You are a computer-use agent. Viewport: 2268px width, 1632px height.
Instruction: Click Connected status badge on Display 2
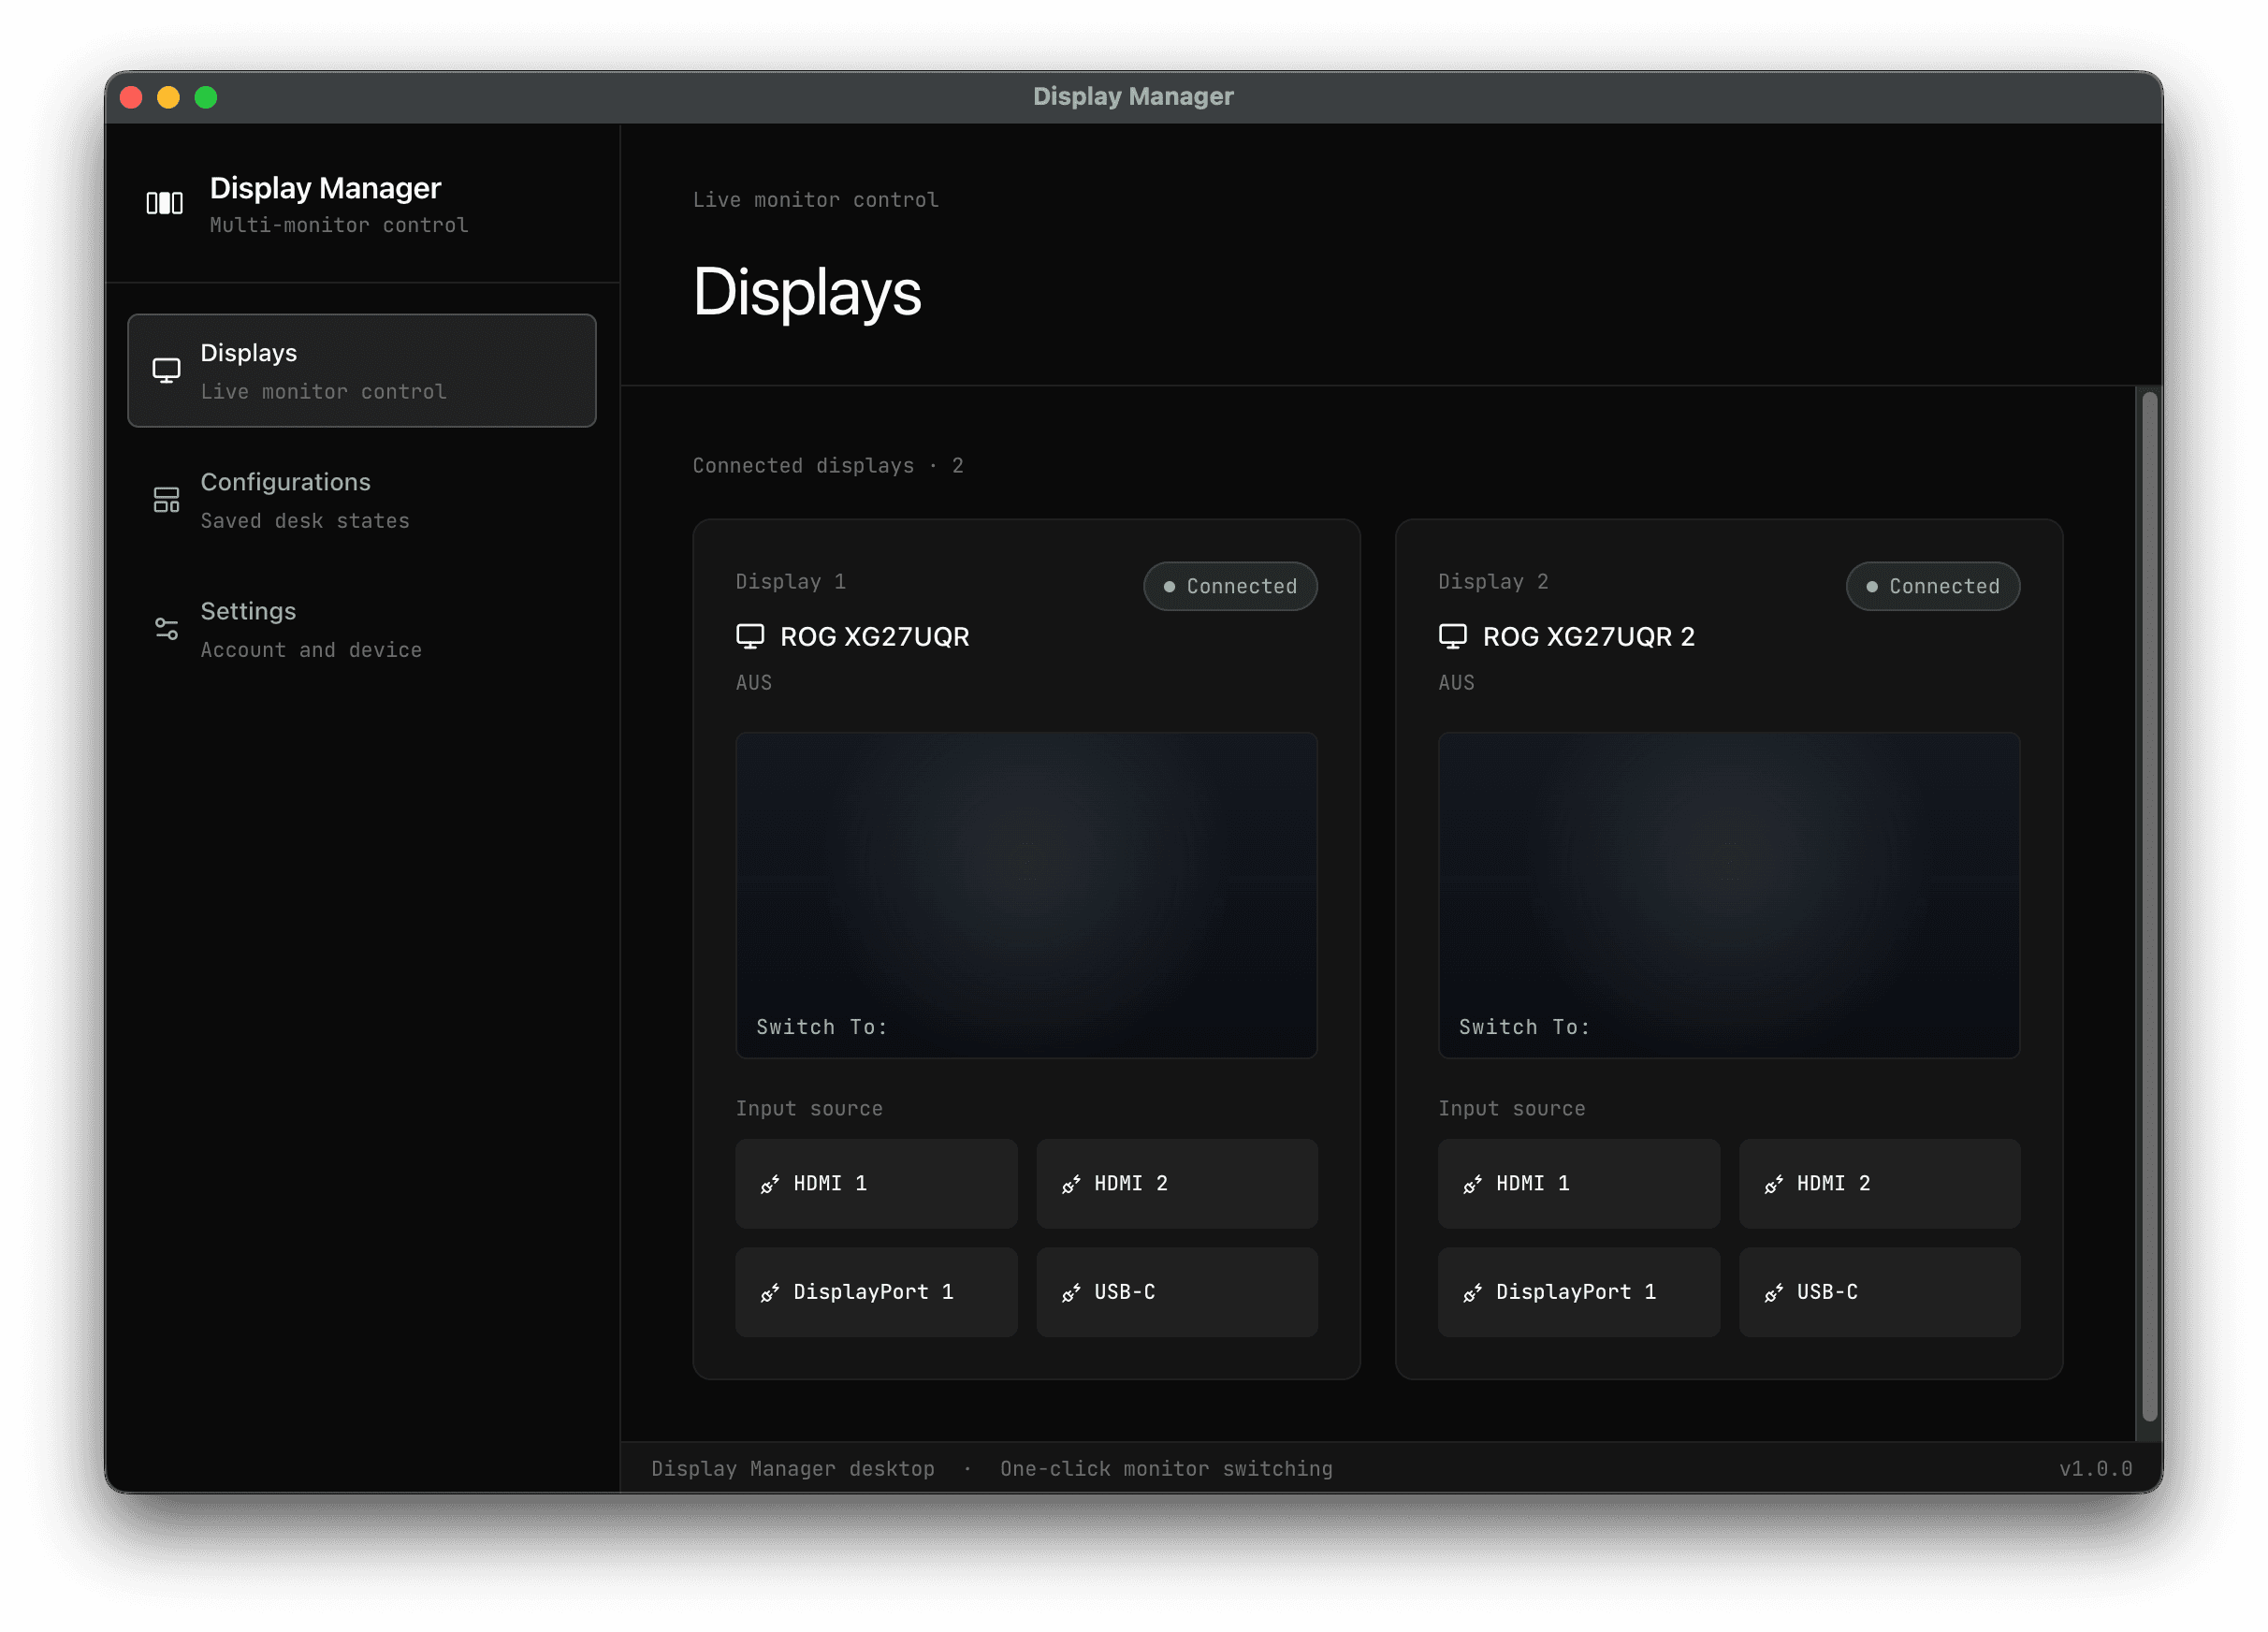click(1933, 586)
